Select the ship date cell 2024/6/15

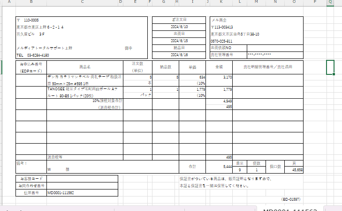click(x=179, y=41)
